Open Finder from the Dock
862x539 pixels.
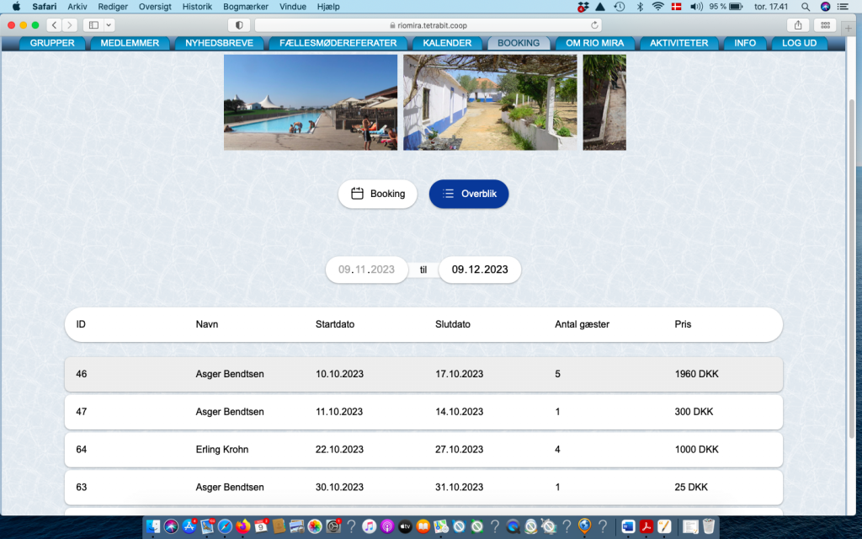pyautogui.click(x=153, y=526)
